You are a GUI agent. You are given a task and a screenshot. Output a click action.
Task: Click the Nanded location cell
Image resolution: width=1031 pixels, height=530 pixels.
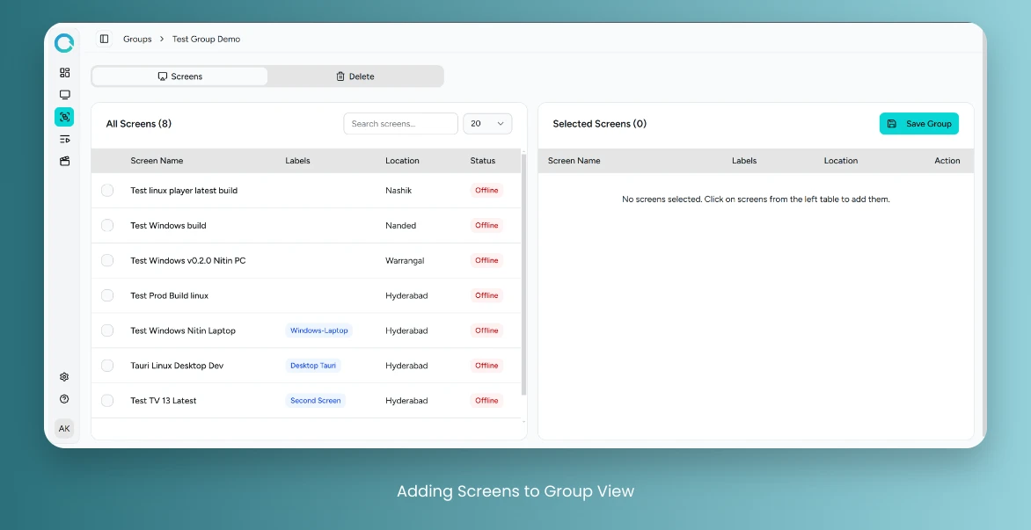pos(401,225)
